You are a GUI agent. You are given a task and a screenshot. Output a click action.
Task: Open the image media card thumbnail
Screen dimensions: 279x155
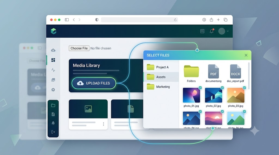(88, 109)
